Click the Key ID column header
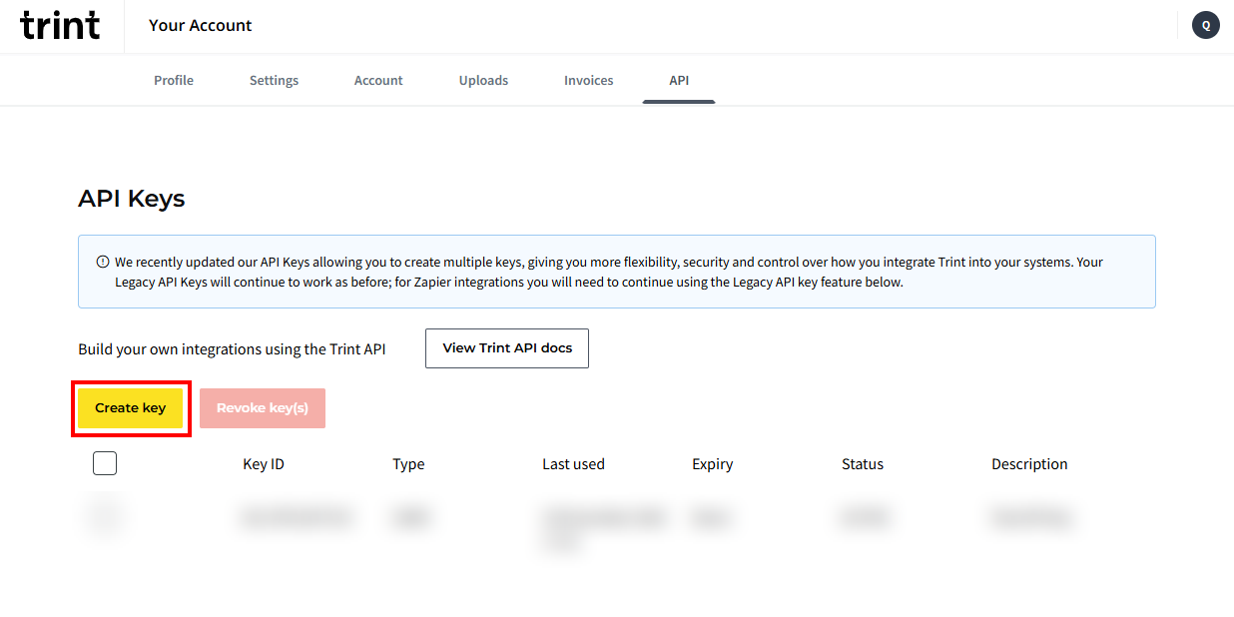The width and height of the screenshot is (1234, 617). click(264, 464)
